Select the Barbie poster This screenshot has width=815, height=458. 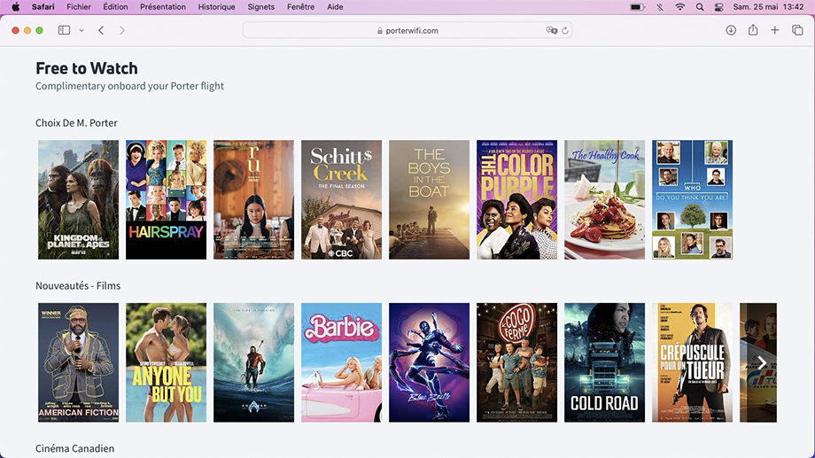[x=341, y=362]
